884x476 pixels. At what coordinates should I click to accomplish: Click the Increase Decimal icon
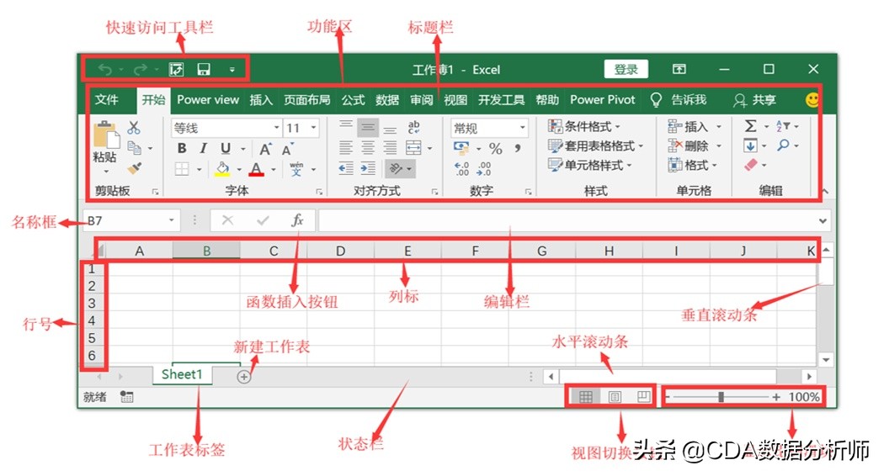point(461,168)
